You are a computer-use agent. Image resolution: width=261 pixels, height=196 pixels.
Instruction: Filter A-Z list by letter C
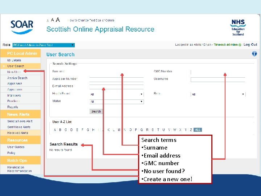click(66, 130)
